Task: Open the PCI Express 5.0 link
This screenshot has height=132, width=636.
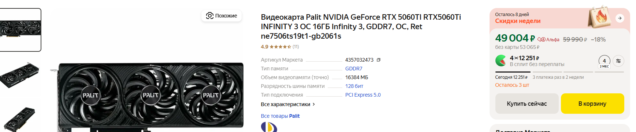Action: click(363, 95)
